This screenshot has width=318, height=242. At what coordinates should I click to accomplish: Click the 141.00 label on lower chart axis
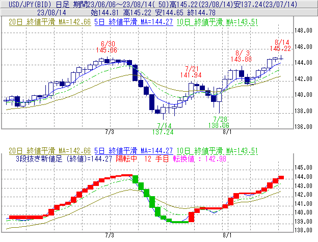pyautogui.click(x=303, y=203)
